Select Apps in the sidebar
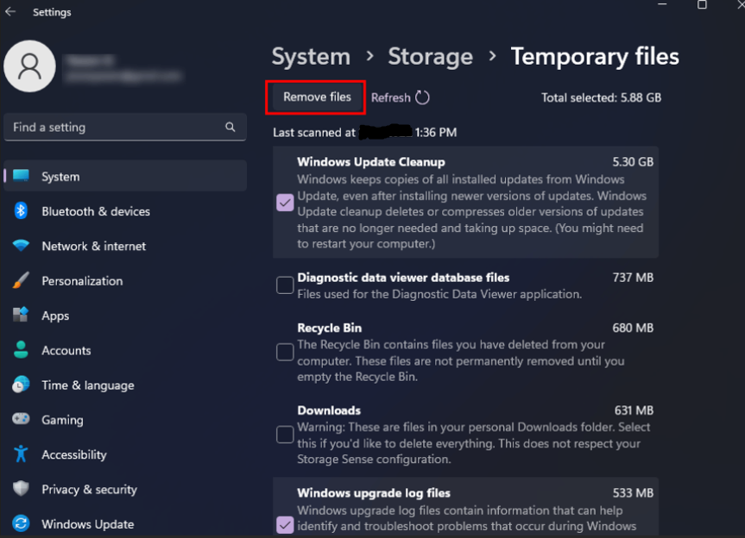 [125, 315]
